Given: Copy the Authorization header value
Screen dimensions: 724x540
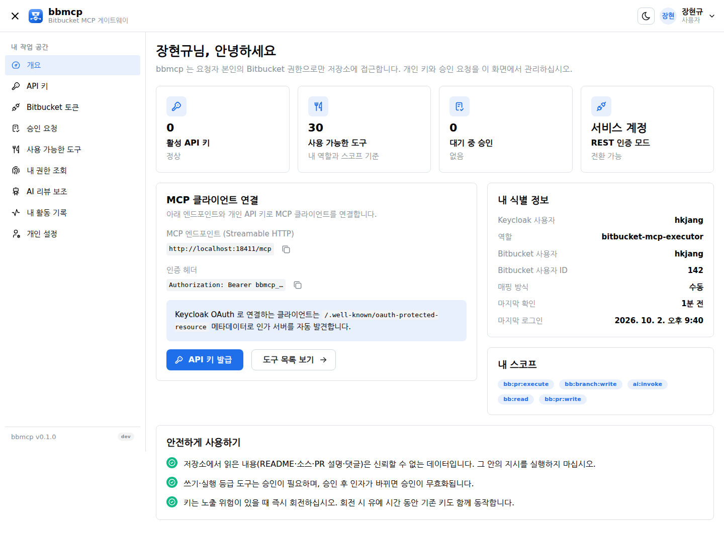Looking at the screenshot, I should (298, 285).
